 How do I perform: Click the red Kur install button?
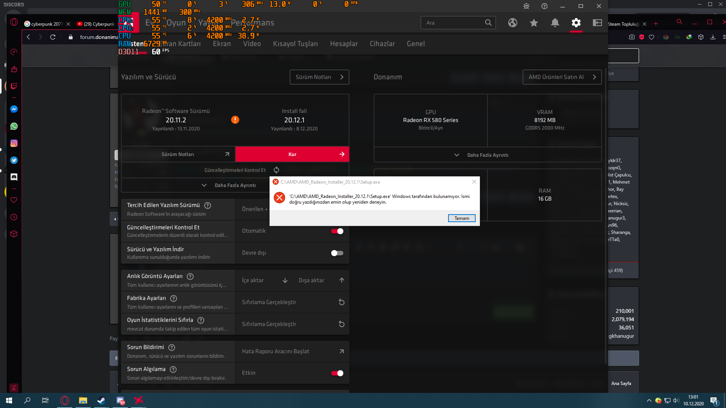coord(292,154)
